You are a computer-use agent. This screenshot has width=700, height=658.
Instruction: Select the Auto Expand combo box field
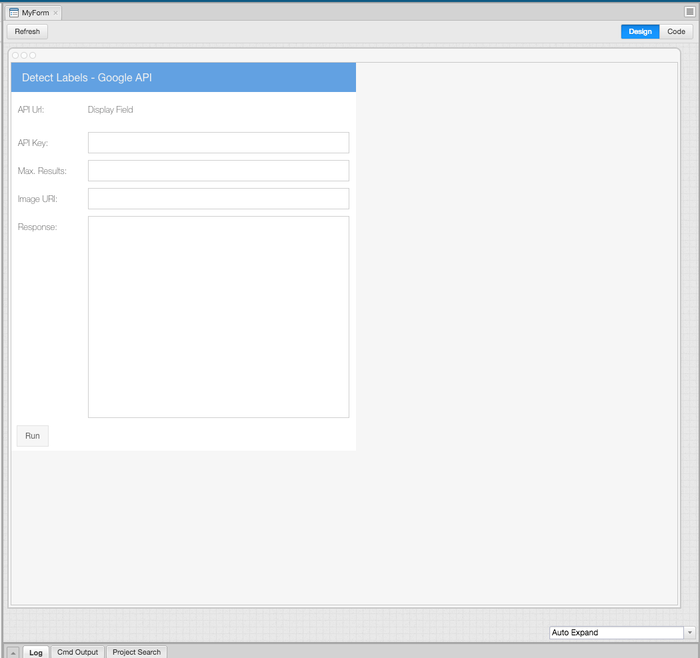(616, 633)
